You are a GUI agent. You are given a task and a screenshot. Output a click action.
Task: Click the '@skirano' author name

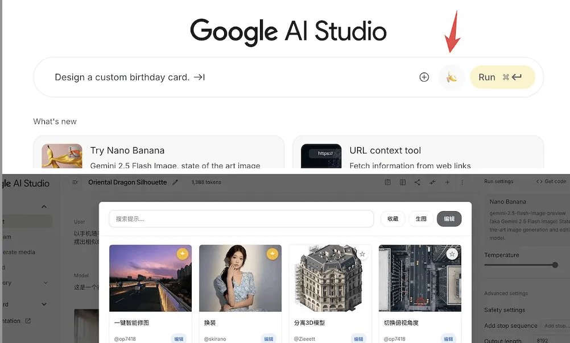tap(215, 339)
